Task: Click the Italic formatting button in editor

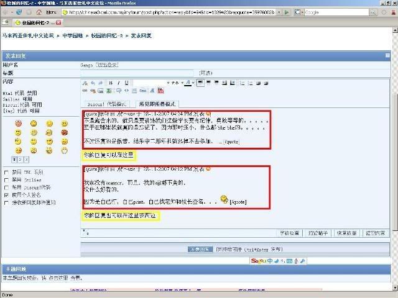Action: pyautogui.click(x=118, y=83)
